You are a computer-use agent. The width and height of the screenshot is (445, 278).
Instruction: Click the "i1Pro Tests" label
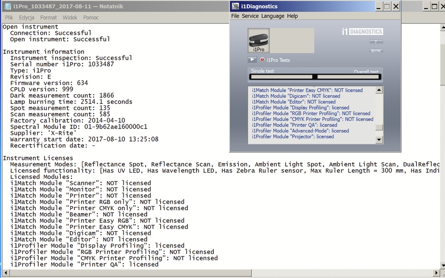tap(279, 60)
